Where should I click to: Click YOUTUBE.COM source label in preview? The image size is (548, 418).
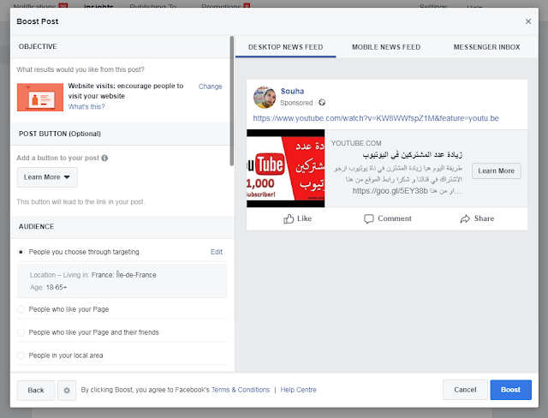(356, 143)
